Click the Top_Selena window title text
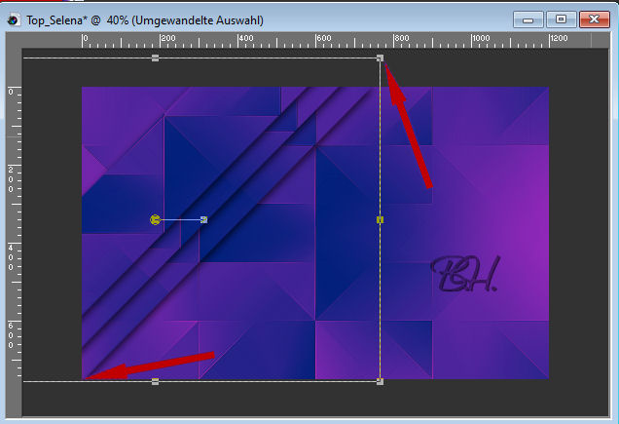 (x=146, y=19)
